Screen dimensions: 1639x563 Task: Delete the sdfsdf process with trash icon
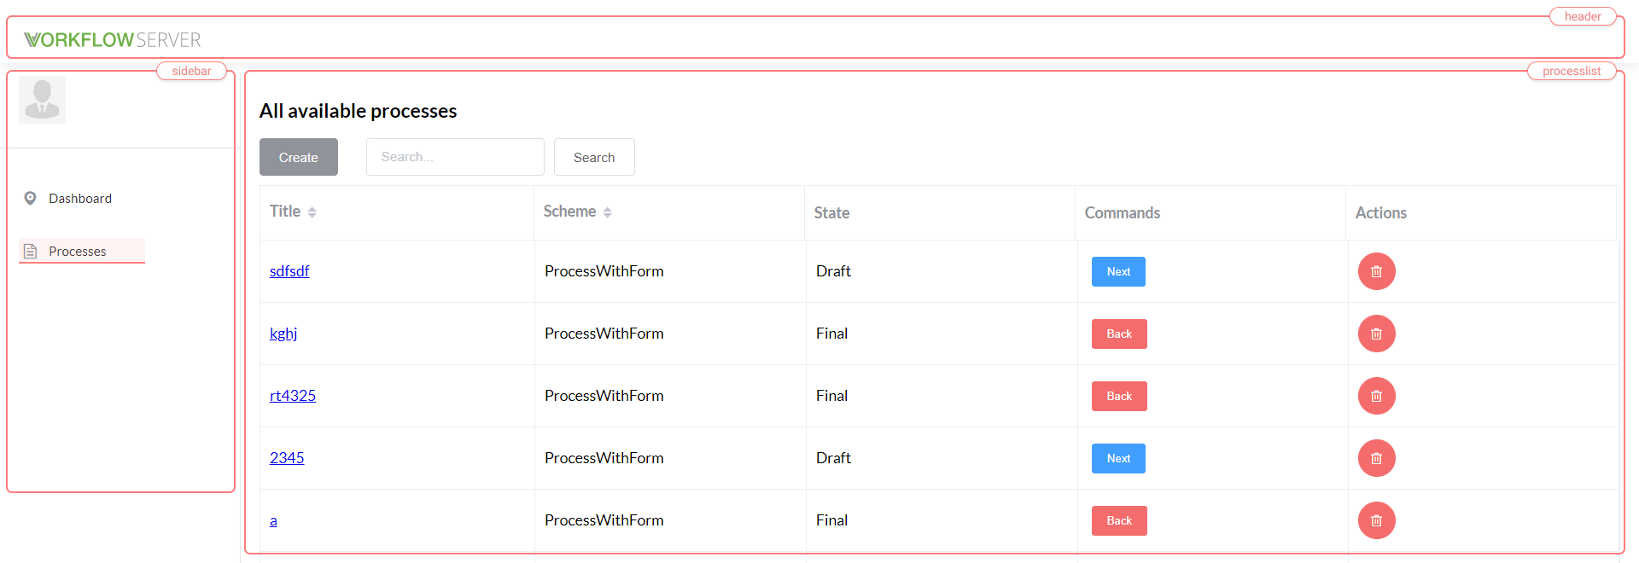[x=1376, y=271]
